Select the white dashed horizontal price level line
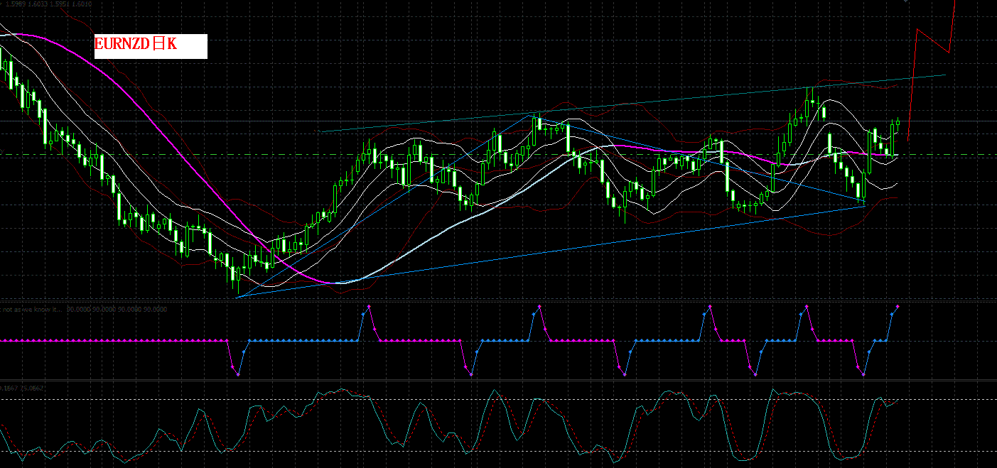This screenshot has height=468, width=997. click(497, 154)
